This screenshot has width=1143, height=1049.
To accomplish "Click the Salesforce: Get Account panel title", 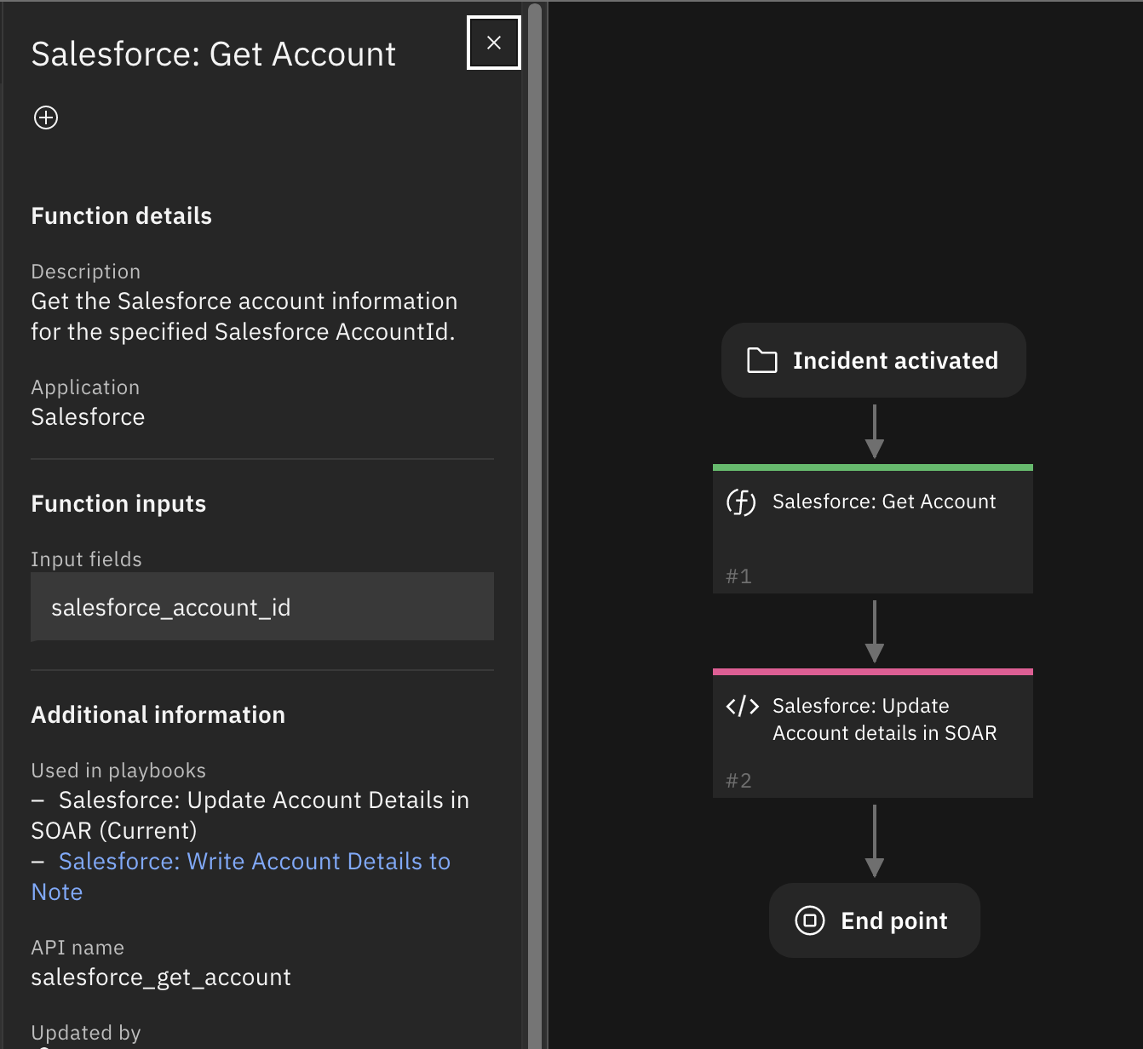I will tap(214, 54).
